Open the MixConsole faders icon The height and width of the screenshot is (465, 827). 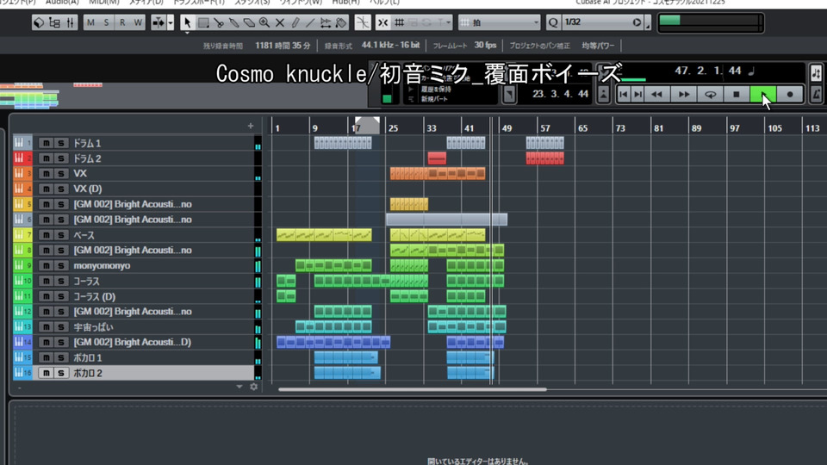(x=70, y=22)
